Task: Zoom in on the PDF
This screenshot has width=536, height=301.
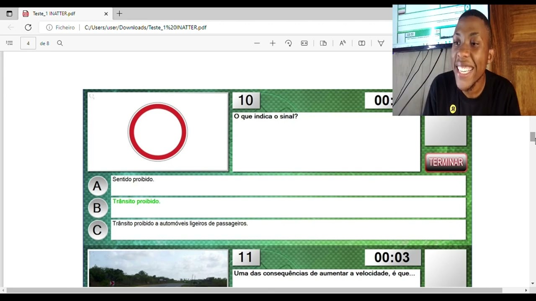Action: point(273,43)
